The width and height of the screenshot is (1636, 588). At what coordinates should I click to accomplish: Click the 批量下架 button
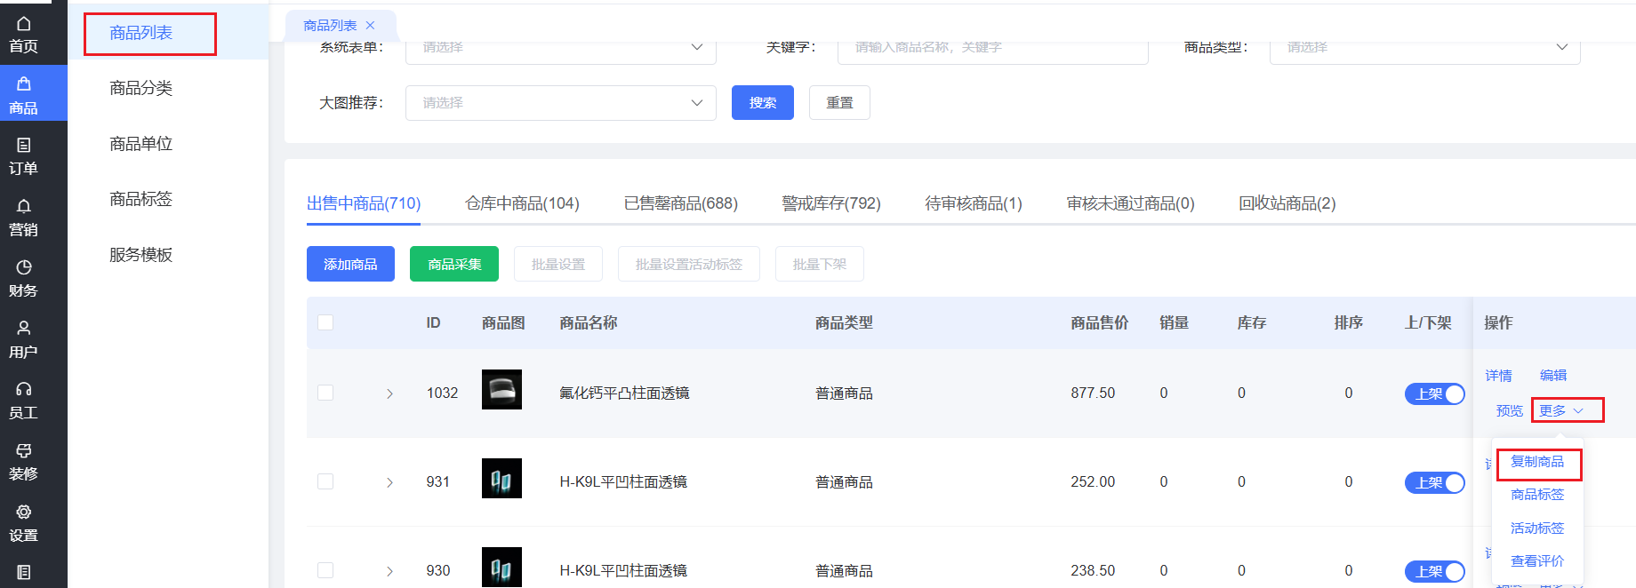click(820, 264)
